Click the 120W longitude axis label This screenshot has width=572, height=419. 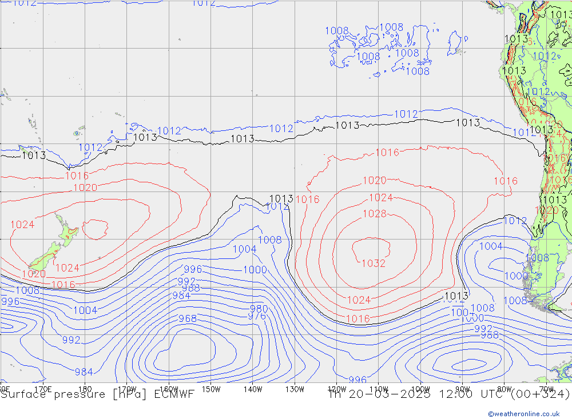[x=337, y=389]
